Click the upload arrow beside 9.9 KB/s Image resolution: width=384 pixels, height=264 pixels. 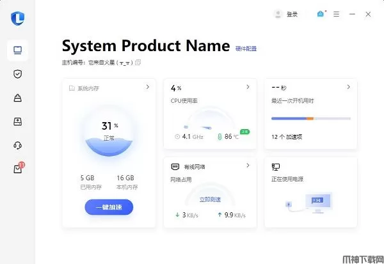220,215
